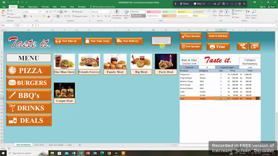Apply the yellow fill color

[44, 16]
